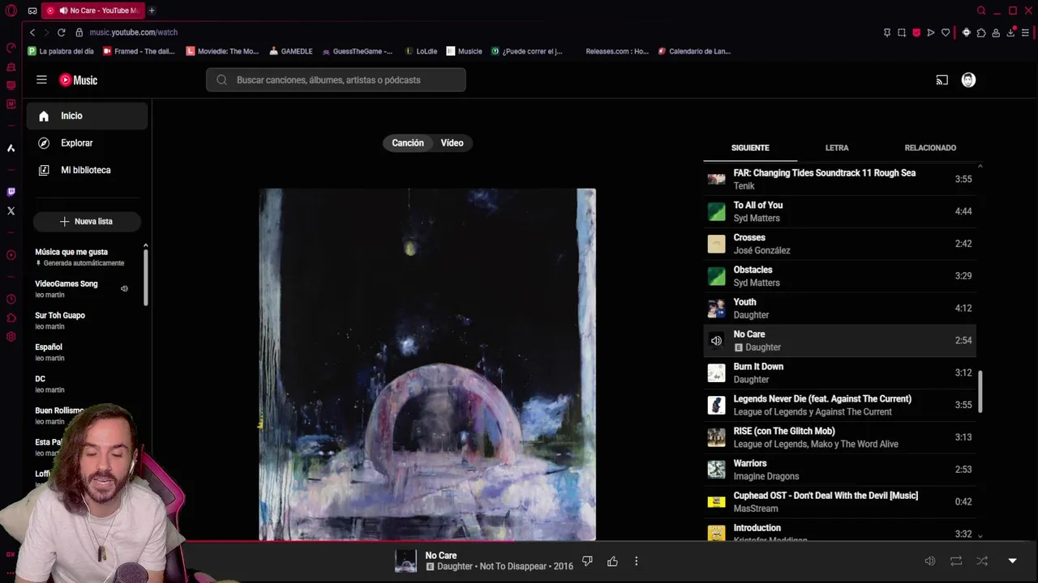The image size is (1038, 583).
Task: Open the browser tab search icon
Action: [981, 11]
